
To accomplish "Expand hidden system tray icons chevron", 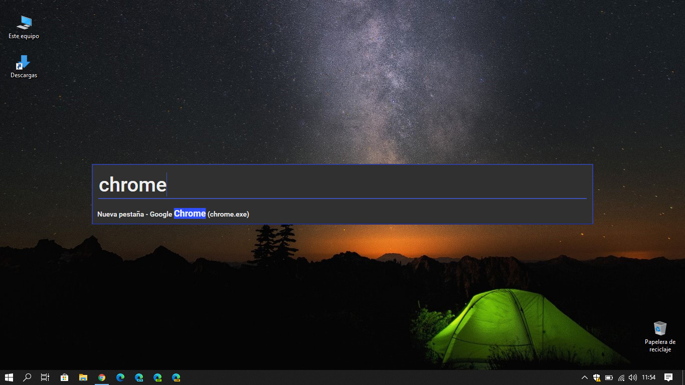I will click(584, 377).
